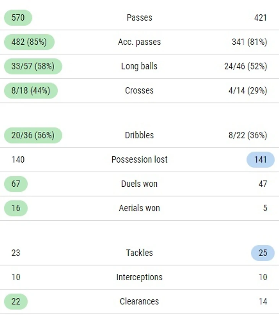Click the green 22 clearances badge

pos(16,302)
